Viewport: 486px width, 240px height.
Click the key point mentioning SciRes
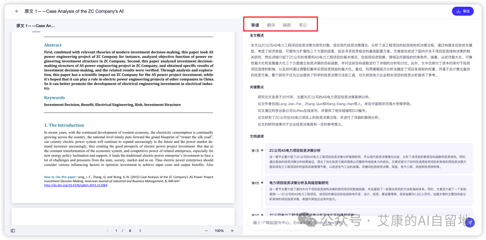[312, 111]
